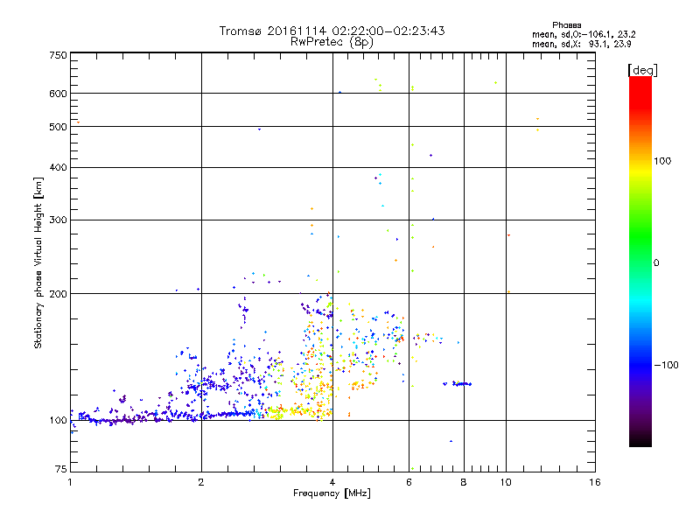The height and width of the screenshot is (525, 700).
Task: Click the colorbar tick label '100'
Action: [x=662, y=161]
